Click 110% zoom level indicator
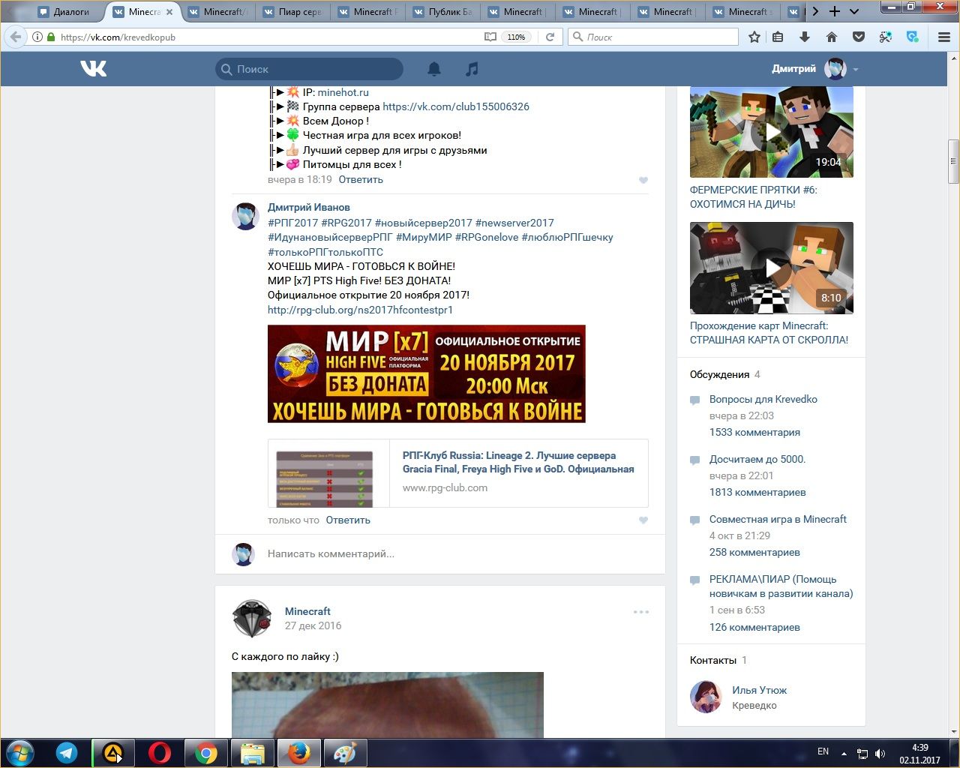Screen dimensions: 960x768 [516, 37]
